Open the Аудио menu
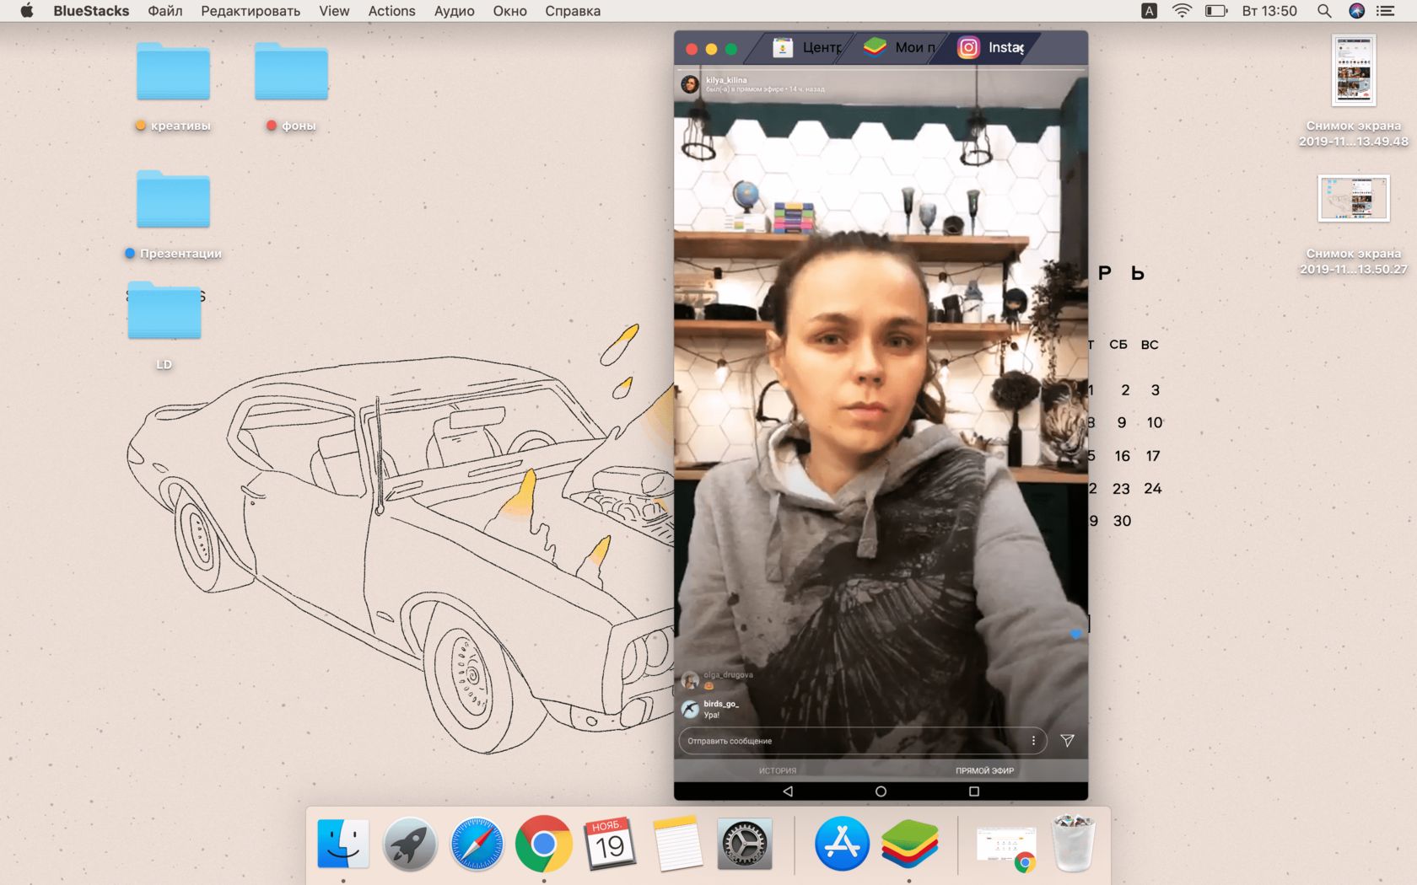The width and height of the screenshot is (1417, 885). (454, 11)
